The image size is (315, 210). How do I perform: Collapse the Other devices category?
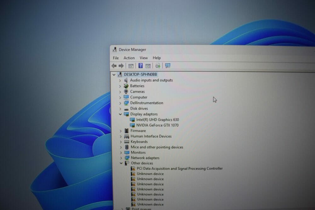pyautogui.click(x=121, y=163)
